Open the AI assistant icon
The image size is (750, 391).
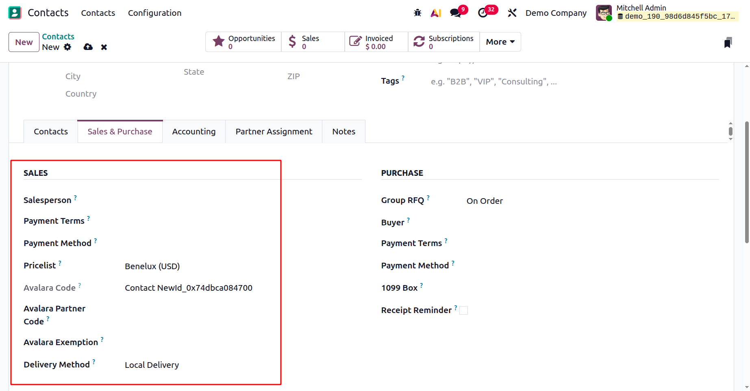pos(436,13)
